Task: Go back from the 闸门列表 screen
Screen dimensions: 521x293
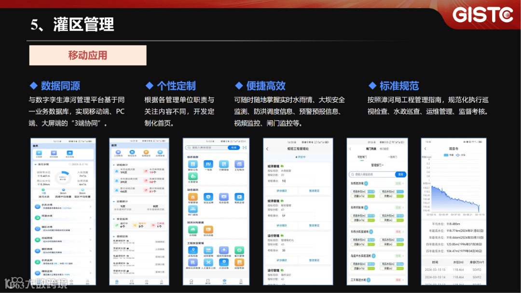Action: click(351, 149)
